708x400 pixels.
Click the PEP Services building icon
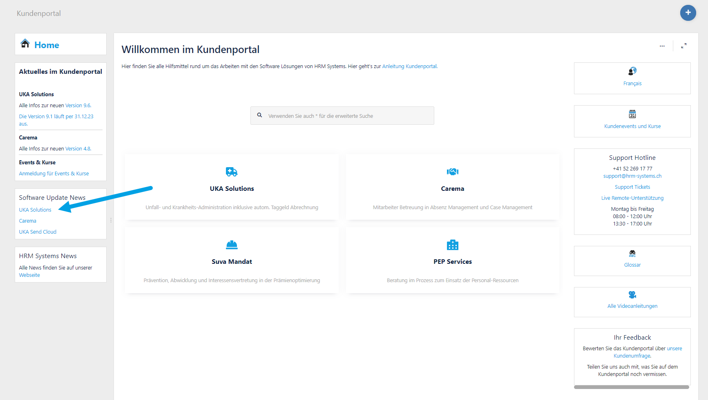(x=453, y=245)
